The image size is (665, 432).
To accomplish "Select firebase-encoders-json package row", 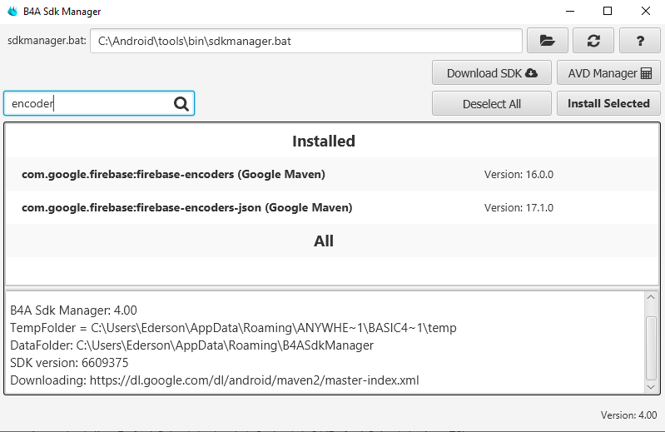I will [x=186, y=208].
